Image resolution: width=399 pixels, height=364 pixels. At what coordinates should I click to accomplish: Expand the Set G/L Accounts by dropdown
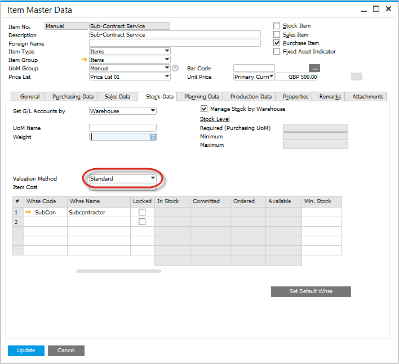(x=153, y=111)
